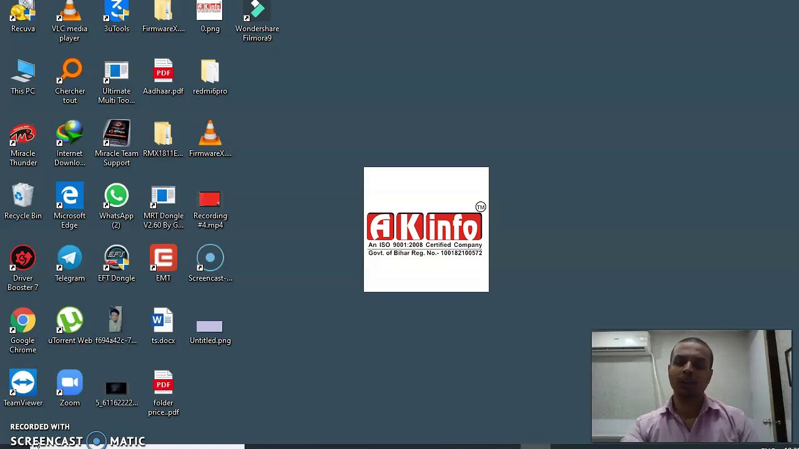The height and width of the screenshot is (449, 799).
Task: Launch the Screencast shortcut
Action: [x=210, y=264]
